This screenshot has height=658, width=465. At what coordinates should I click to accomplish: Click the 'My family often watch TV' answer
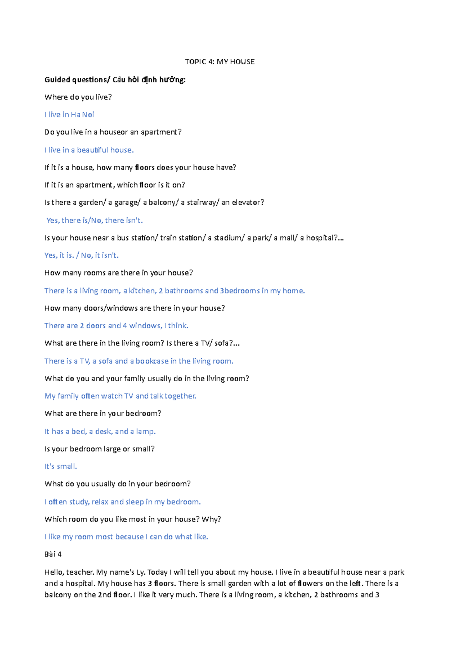[120, 396]
